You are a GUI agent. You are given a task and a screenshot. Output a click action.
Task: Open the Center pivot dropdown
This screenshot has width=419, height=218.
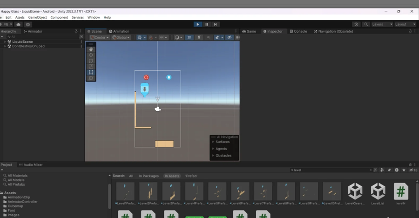click(x=100, y=37)
